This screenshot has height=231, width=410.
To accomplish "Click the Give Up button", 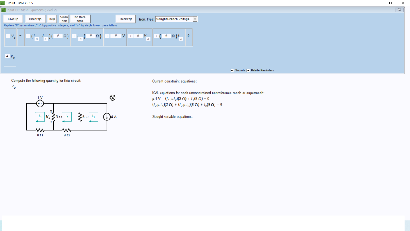I will point(12,19).
